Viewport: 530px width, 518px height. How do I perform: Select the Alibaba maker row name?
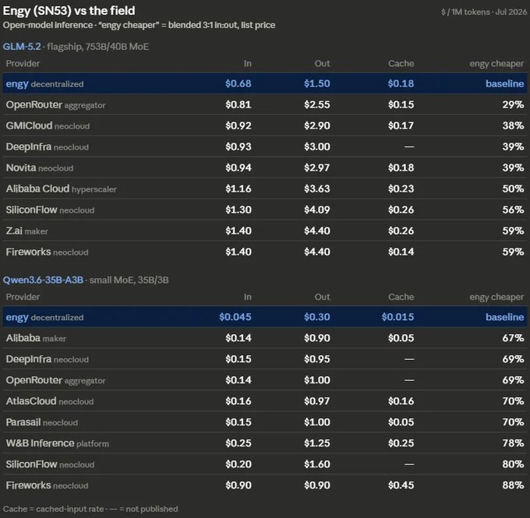(36, 338)
